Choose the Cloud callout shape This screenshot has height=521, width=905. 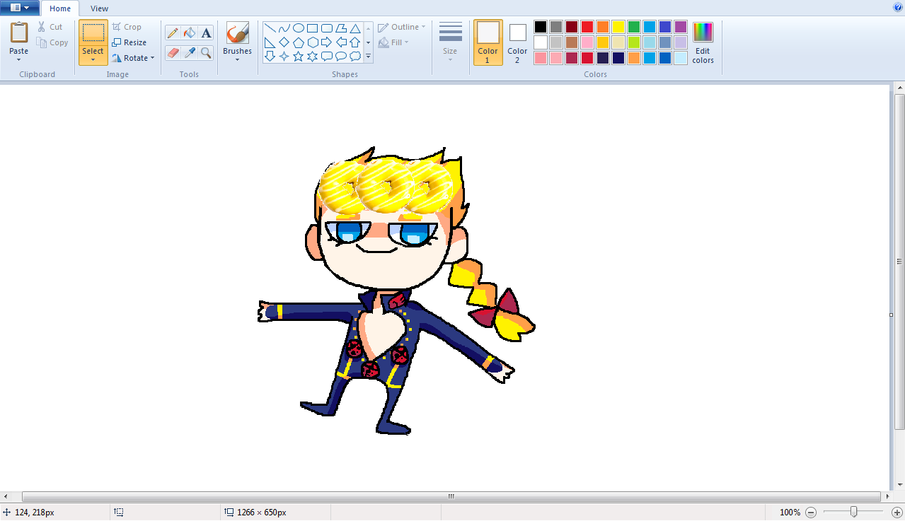point(355,56)
